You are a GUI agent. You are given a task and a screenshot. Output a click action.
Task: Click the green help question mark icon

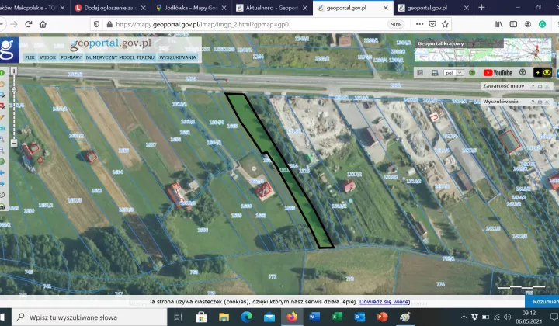click(472, 73)
